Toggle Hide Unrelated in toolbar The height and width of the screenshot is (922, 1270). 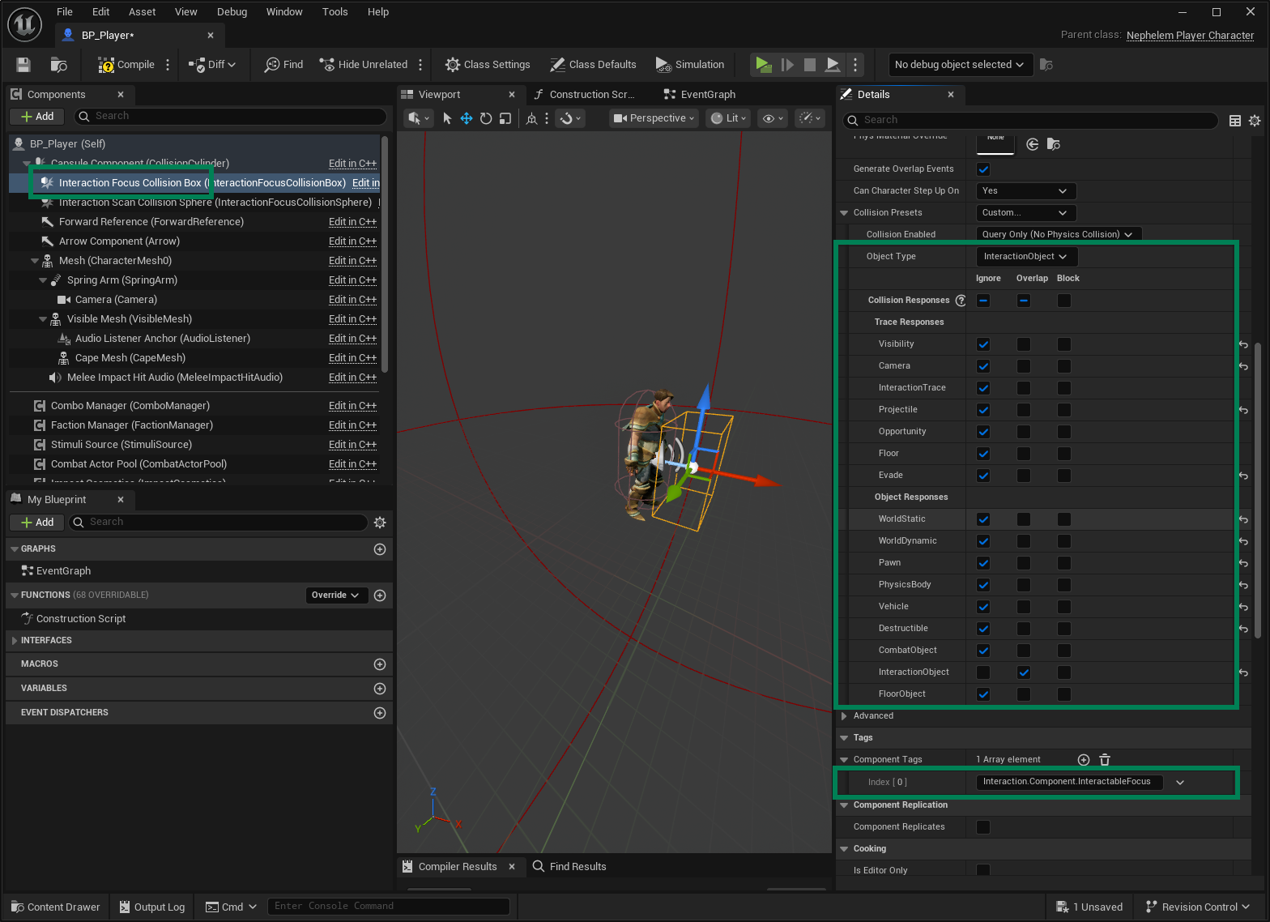(364, 65)
